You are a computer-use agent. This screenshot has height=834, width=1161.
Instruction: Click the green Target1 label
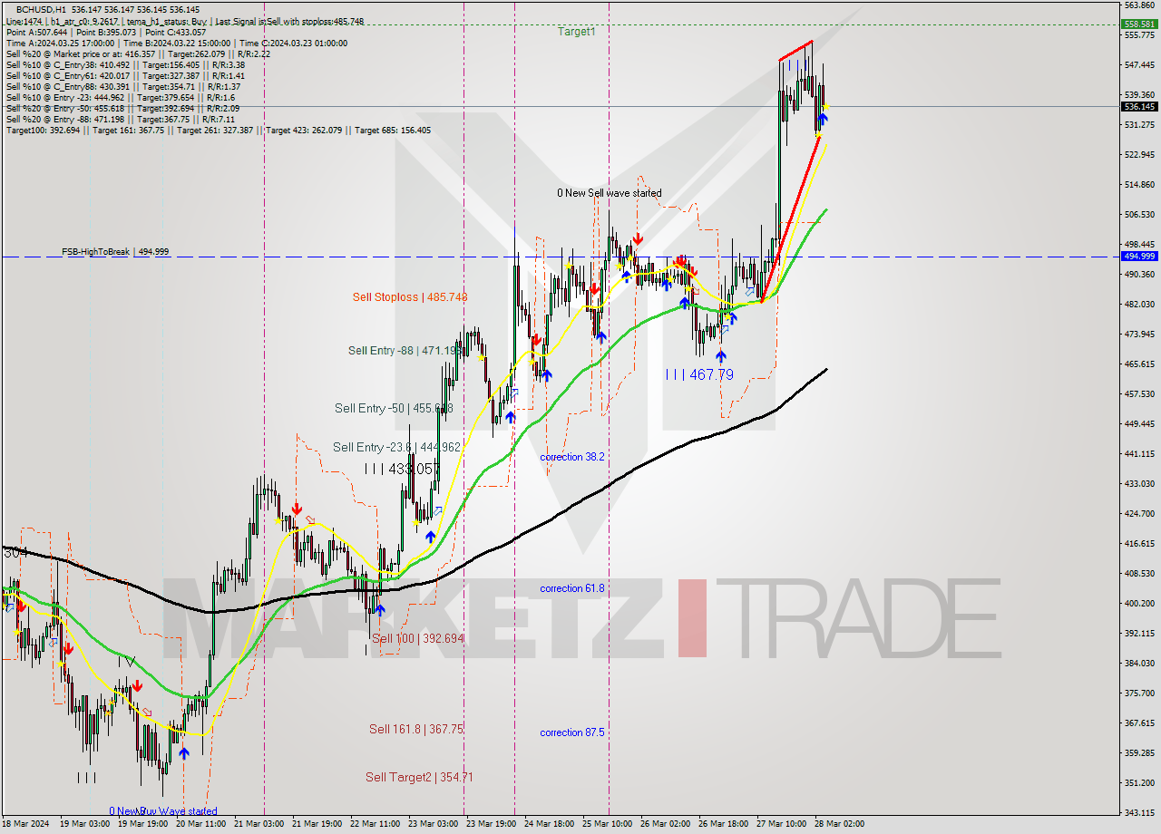pyautogui.click(x=577, y=31)
